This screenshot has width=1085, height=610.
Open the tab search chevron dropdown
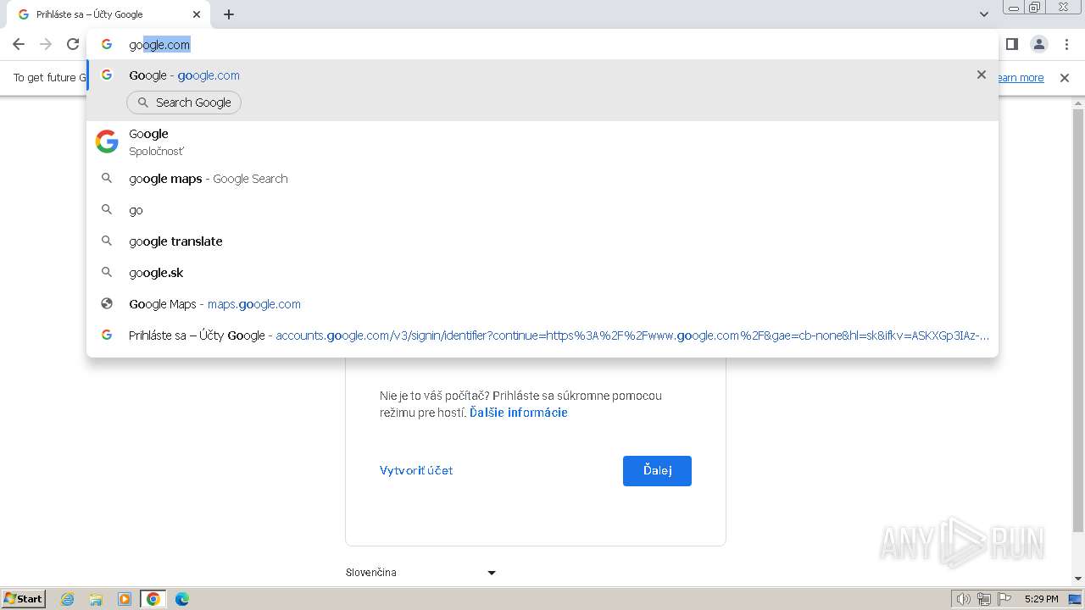[984, 14]
